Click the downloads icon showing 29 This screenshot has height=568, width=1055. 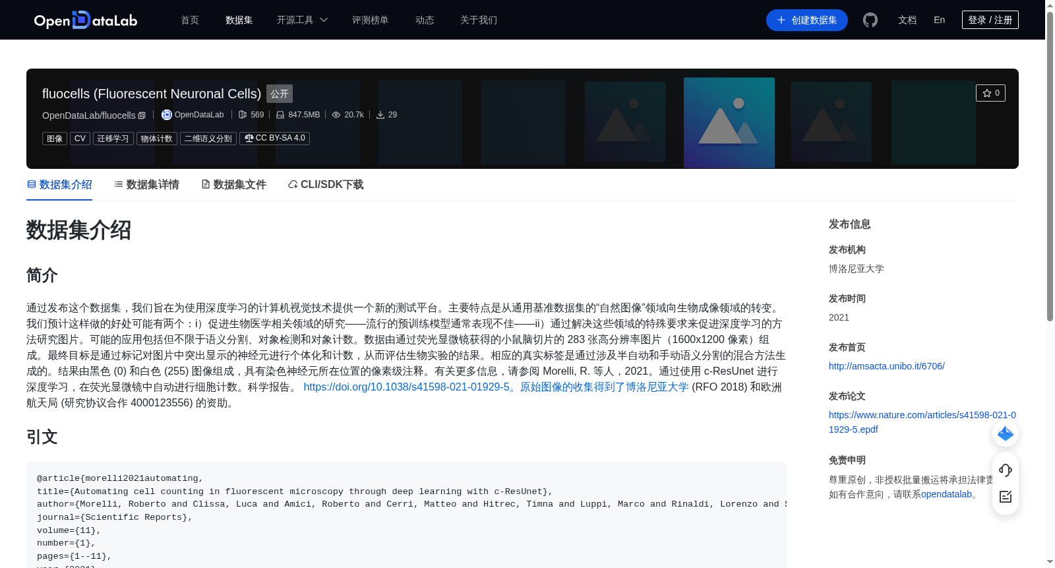pyautogui.click(x=380, y=115)
